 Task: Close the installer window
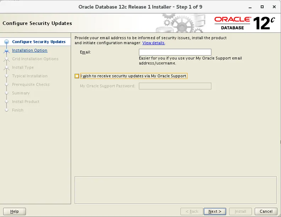click(x=274, y=7)
